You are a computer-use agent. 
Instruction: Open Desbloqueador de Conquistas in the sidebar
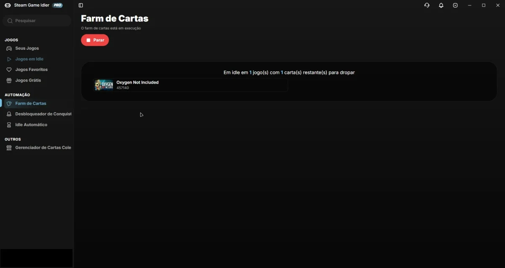tap(38, 114)
